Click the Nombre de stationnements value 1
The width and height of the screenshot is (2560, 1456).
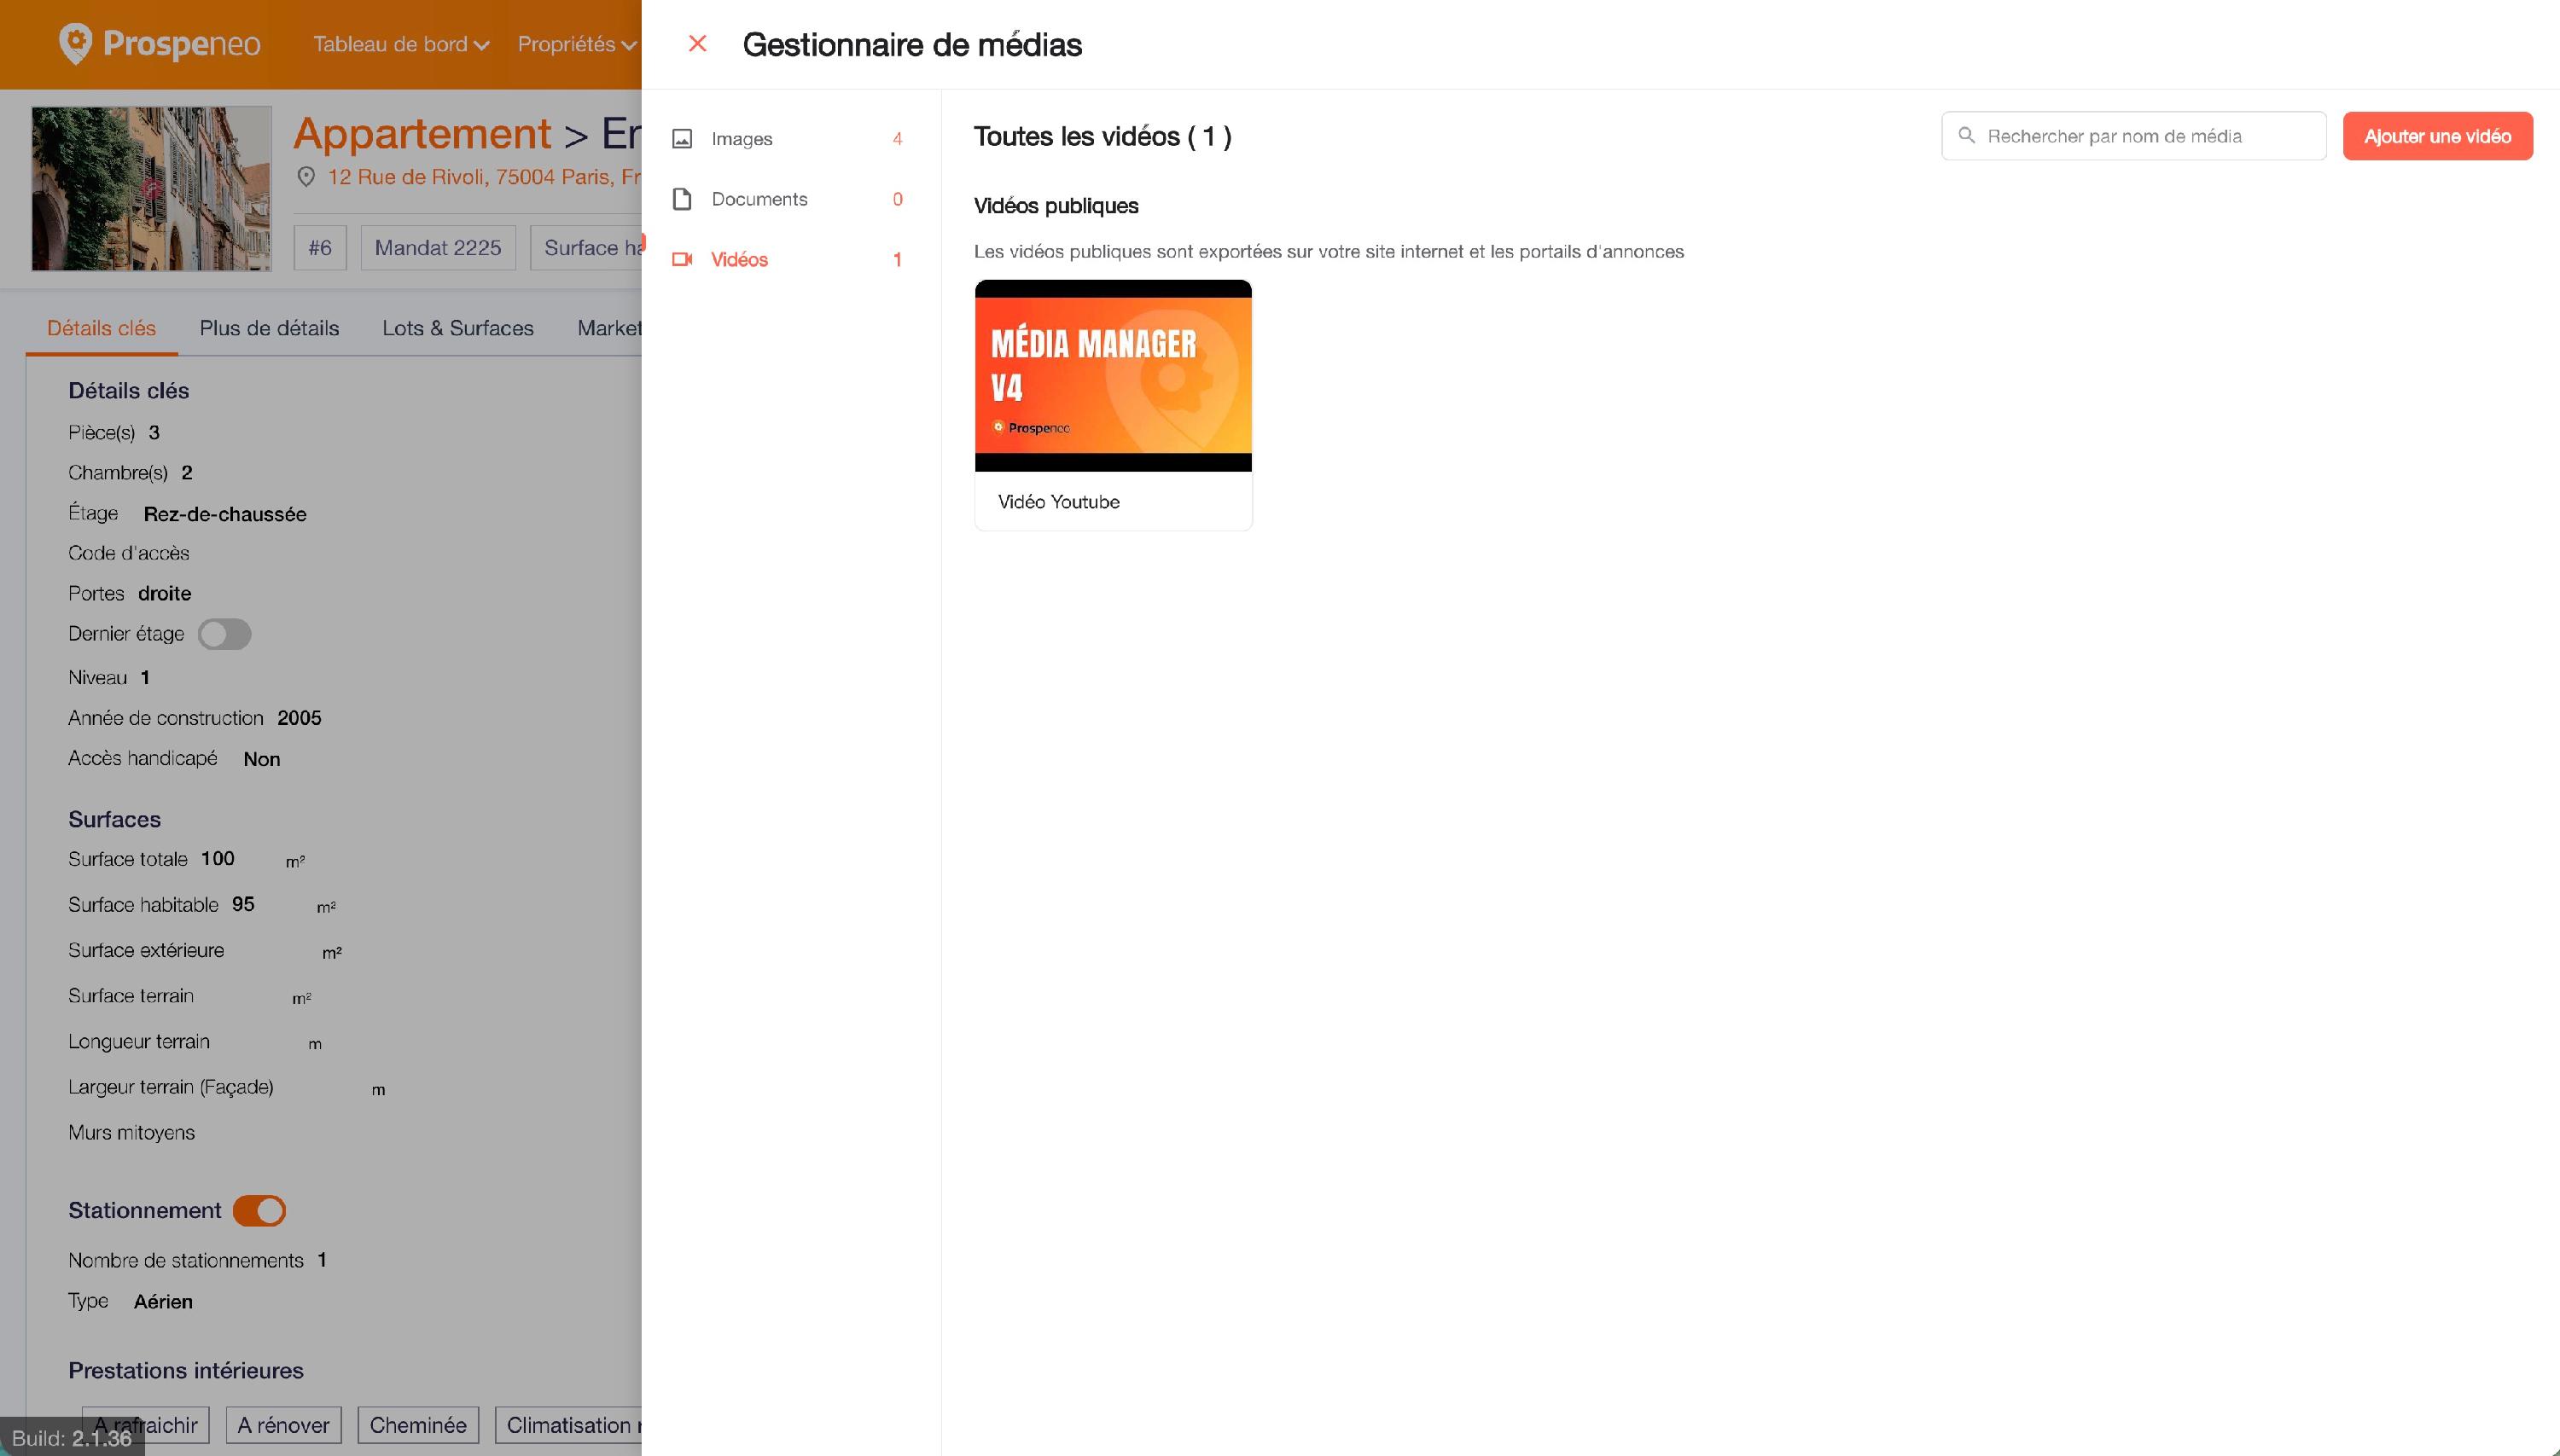pos(322,1260)
